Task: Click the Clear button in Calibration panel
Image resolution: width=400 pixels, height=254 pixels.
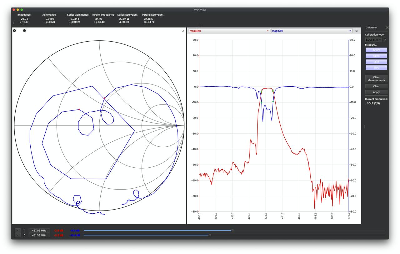Action: [376, 86]
